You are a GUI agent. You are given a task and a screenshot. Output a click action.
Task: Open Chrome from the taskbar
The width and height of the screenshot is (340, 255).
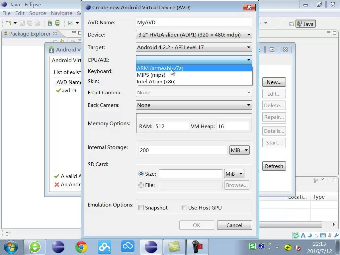point(81,247)
